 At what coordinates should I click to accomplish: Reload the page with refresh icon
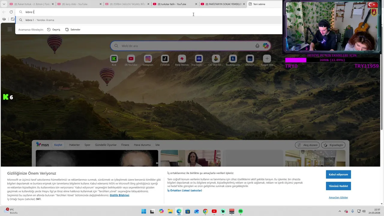[x=11, y=12]
